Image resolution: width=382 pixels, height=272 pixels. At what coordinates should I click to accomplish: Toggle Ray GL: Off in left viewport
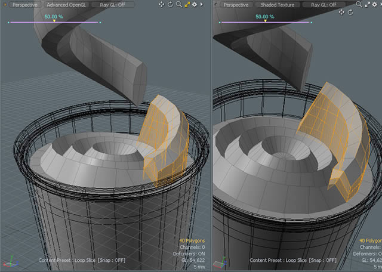[113, 5]
